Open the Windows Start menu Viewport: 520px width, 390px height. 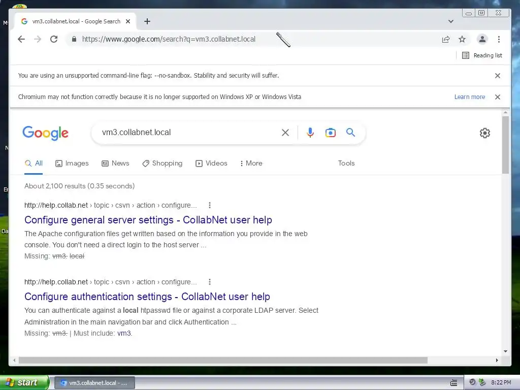pyautogui.click(x=24, y=382)
